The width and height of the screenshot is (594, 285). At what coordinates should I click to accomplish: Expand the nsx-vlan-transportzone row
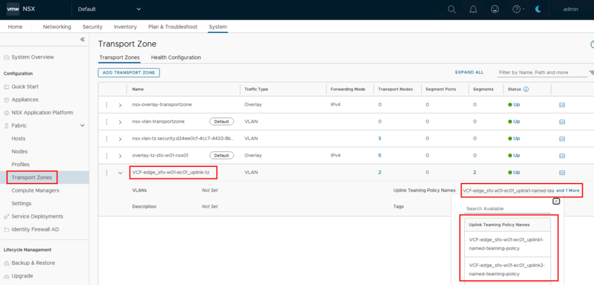(x=120, y=122)
